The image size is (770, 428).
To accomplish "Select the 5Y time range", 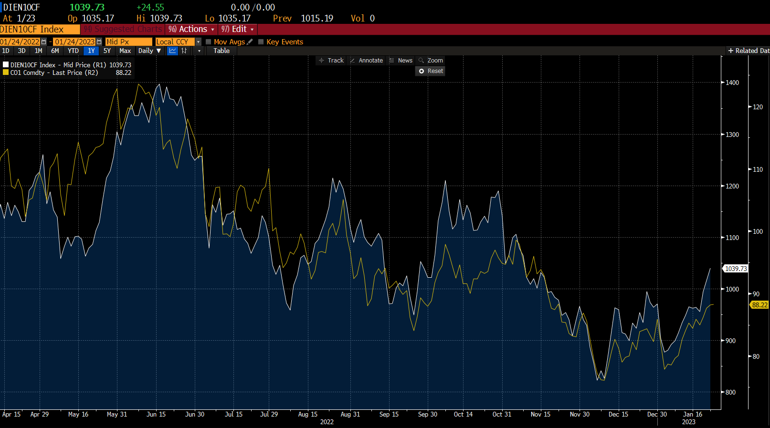I will click(107, 51).
